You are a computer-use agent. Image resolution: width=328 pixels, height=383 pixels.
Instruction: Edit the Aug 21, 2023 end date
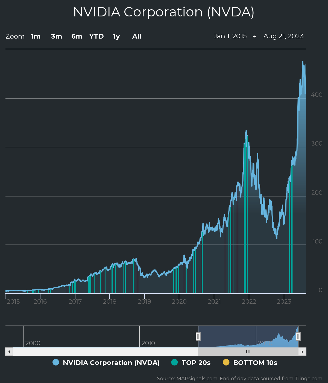[x=283, y=36]
